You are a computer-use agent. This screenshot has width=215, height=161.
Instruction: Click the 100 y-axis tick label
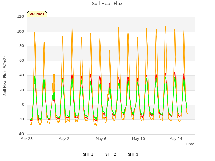click(20, 31)
